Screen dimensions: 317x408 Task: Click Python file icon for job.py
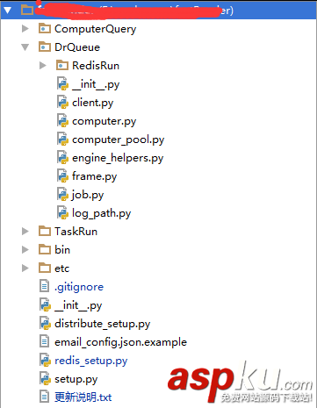(x=62, y=195)
